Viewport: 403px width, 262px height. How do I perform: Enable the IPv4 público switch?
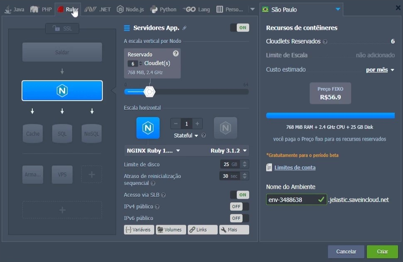[240, 207]
